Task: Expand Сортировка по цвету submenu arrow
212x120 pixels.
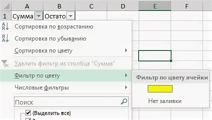Action: (x=126, y=50)
